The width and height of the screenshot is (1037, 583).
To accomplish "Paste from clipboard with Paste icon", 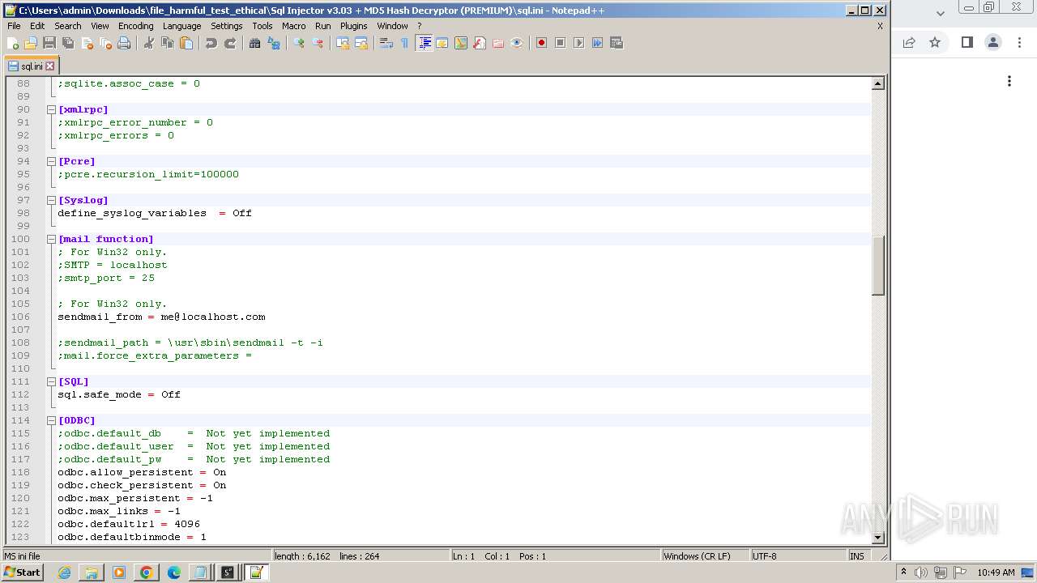I will coord(186,43).
